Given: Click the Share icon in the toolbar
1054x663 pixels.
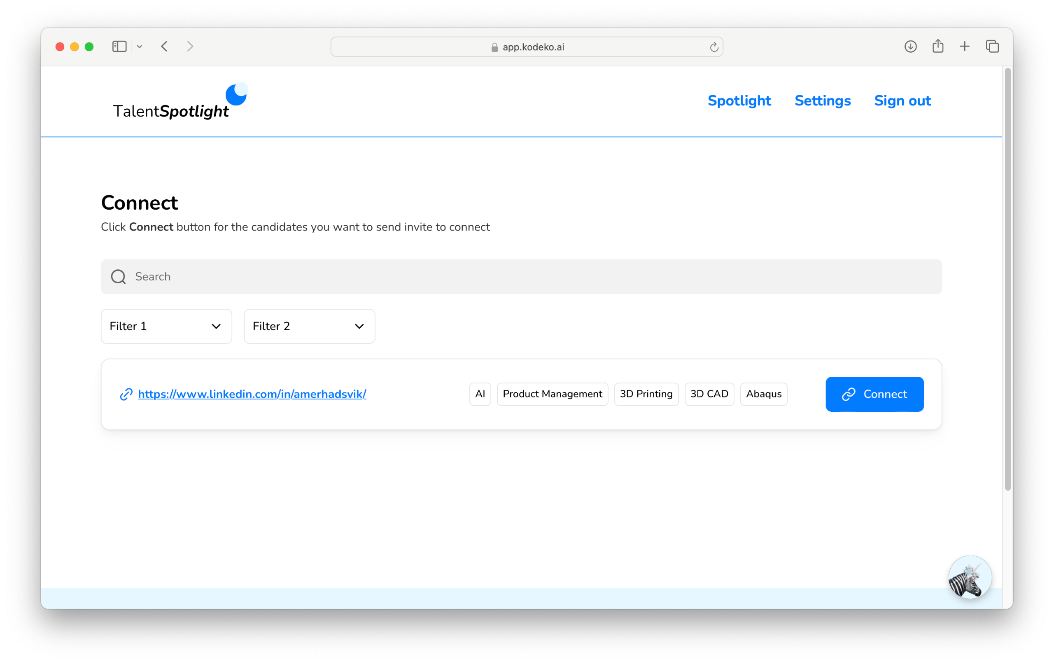Looking at the screenshot, I should [937, 47].
